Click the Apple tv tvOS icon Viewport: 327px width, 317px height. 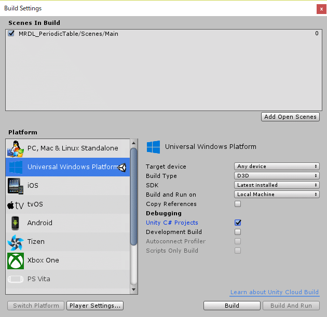16,205
